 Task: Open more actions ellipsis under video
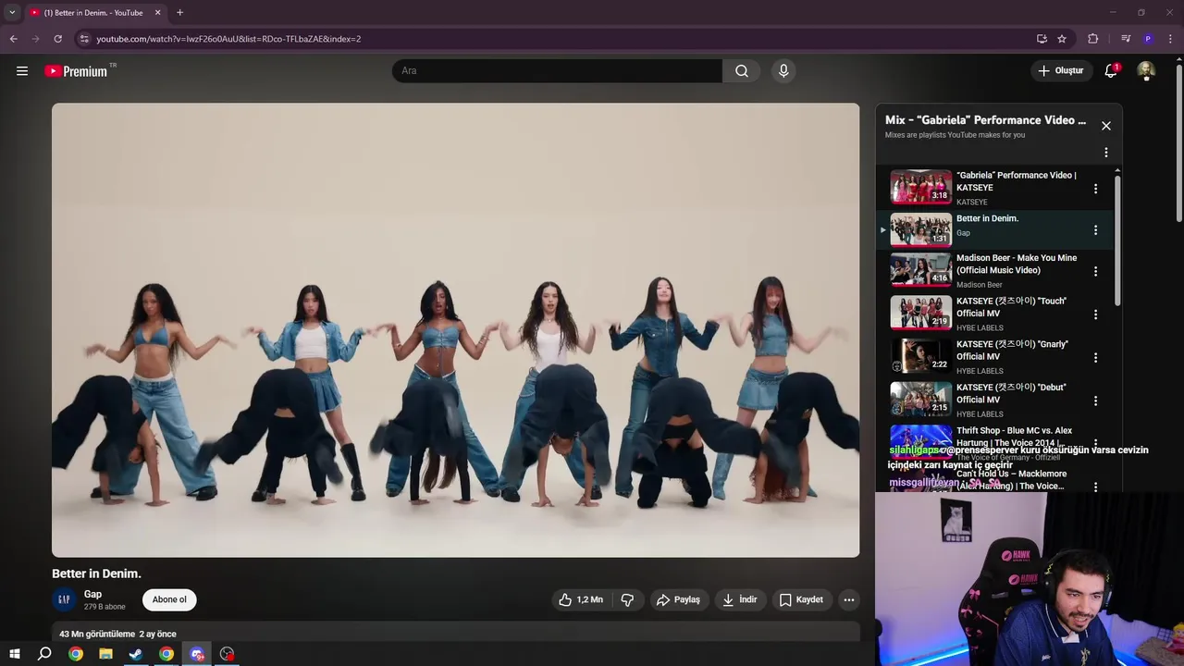(849, 600)
